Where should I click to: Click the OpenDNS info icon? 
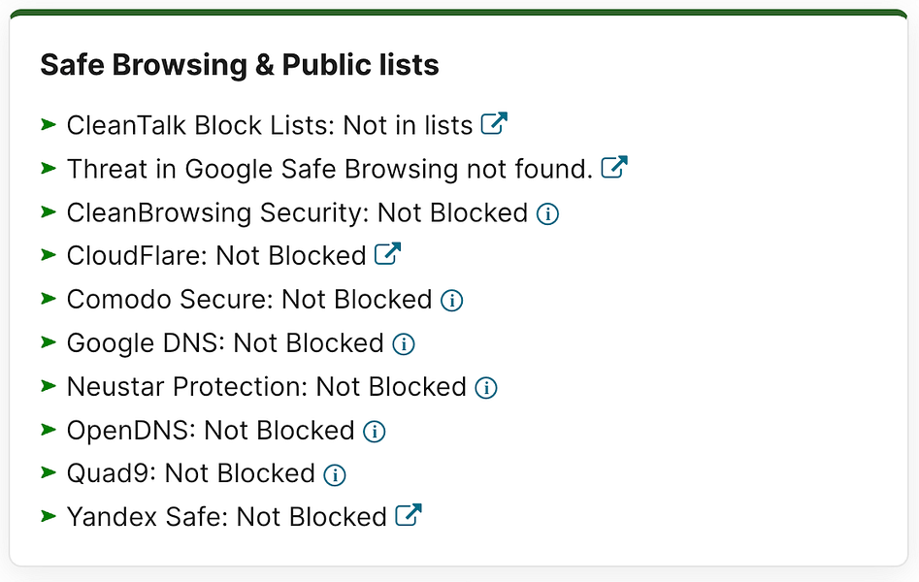click(x=374, y=432)
